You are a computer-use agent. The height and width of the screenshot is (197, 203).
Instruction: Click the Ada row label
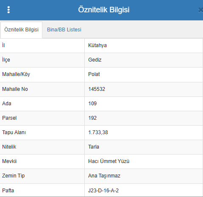point(7,104)
